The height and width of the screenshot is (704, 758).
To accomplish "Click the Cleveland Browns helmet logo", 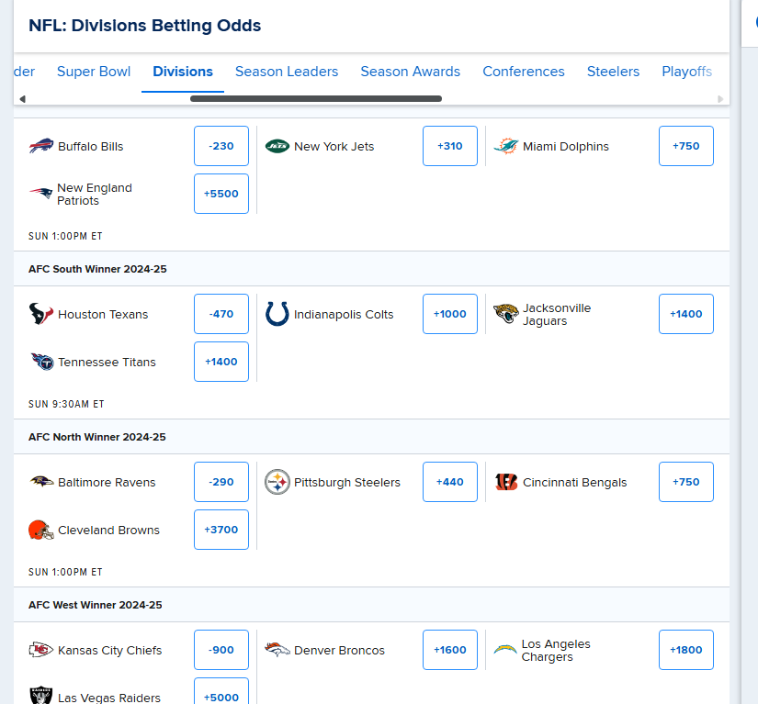I will coord(41,530).
